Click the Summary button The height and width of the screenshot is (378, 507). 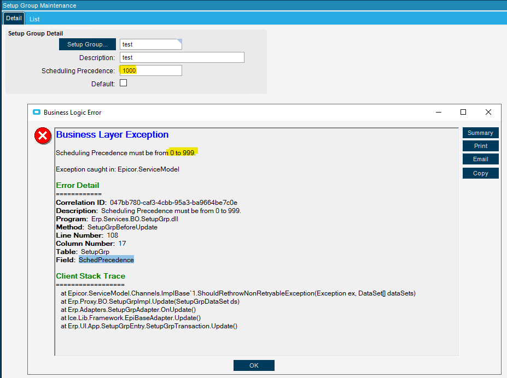click(x=481, y=133)
